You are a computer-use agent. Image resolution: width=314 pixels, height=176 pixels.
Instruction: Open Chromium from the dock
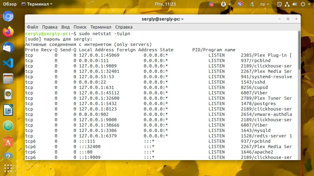point(8,16)
